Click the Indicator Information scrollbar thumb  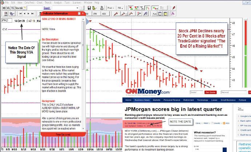point(83,46)
